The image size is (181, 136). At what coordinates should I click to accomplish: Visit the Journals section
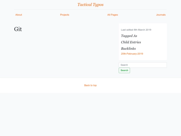click(161, 15)
